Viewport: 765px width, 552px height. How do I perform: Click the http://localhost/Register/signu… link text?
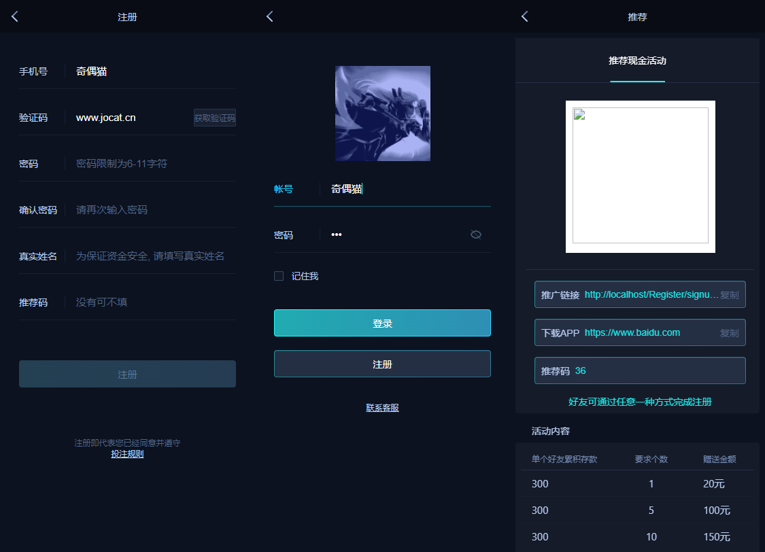[x=651, y=294]
